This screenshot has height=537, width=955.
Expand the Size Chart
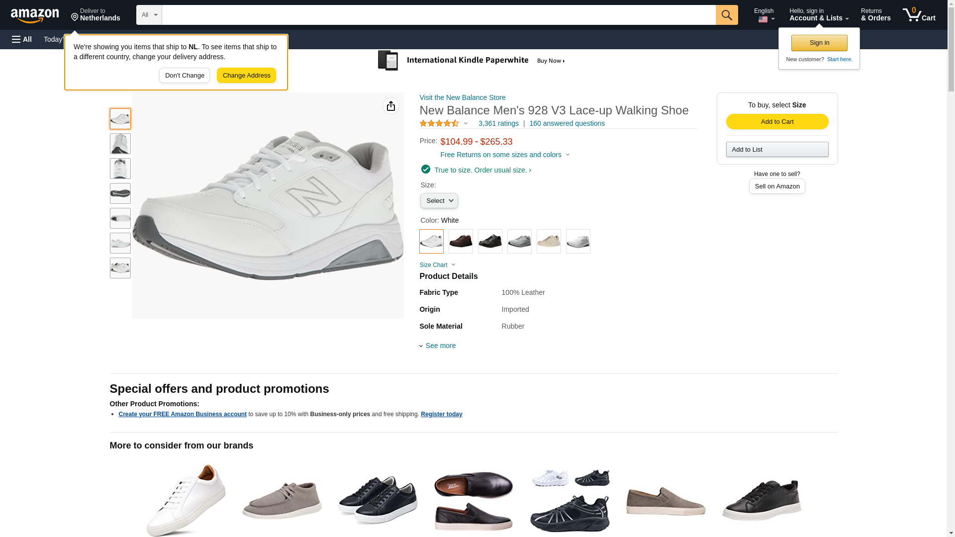click(x=437, y=265)
